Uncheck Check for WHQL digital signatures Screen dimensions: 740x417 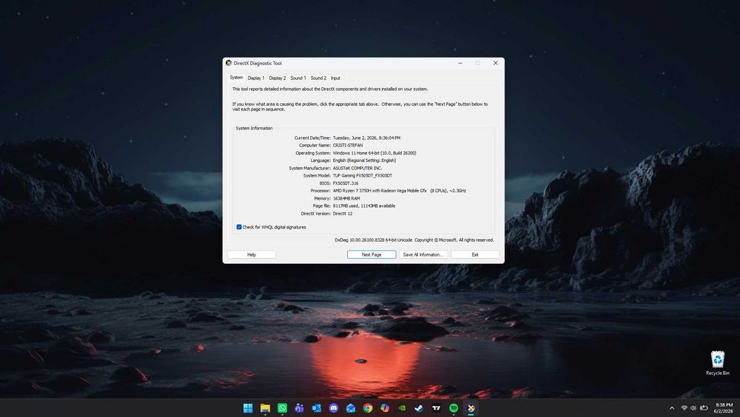click(239, 227)
